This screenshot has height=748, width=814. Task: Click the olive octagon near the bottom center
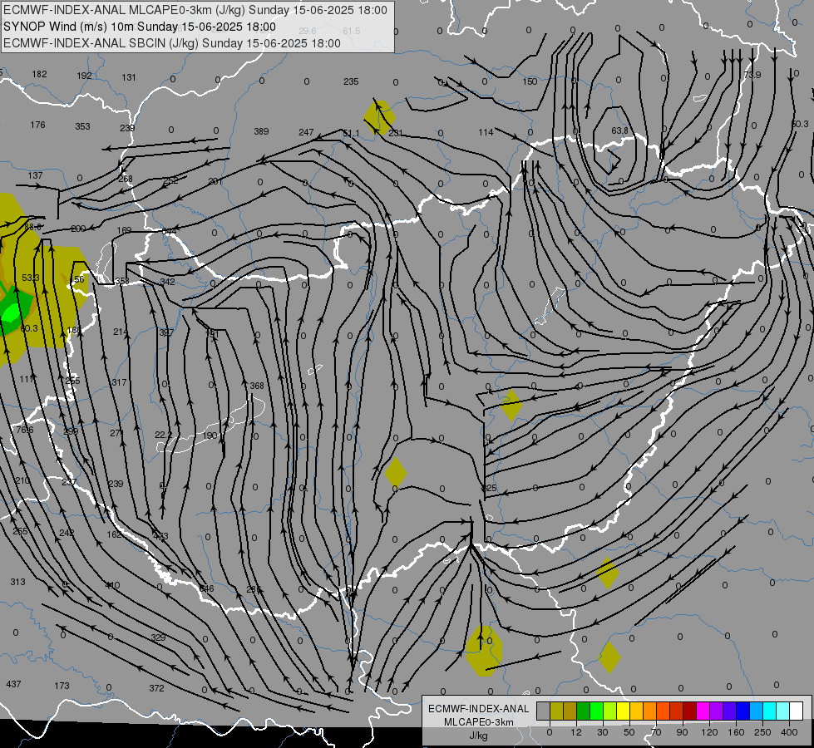[484, 651]
